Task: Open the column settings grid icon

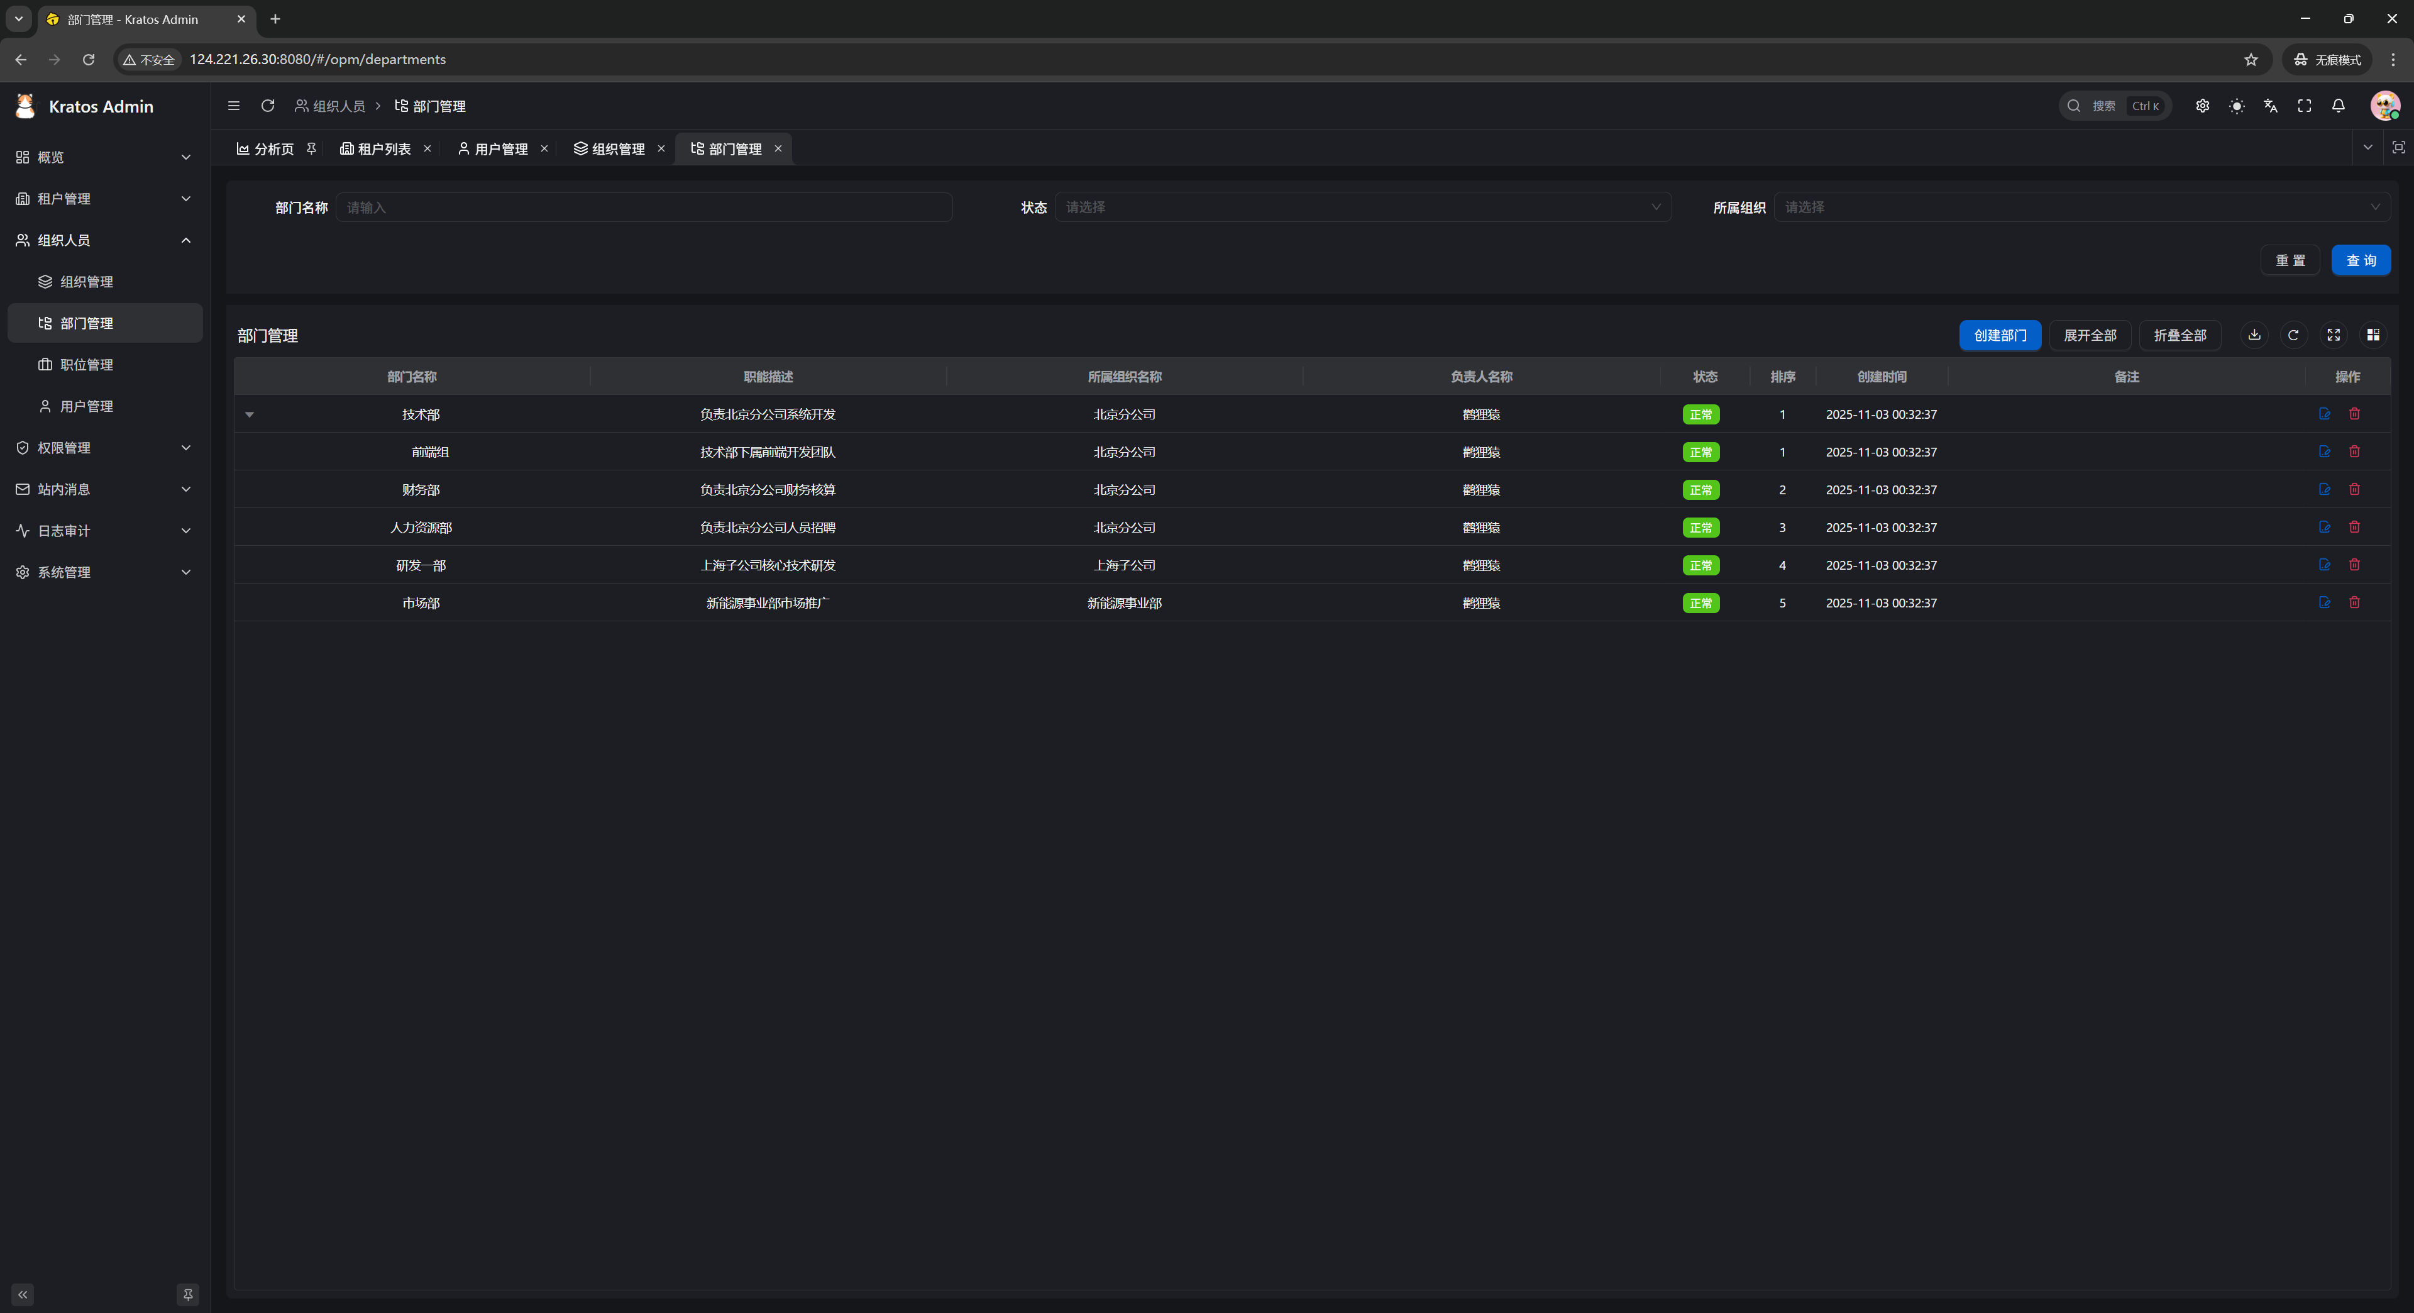Action: (x=2373, y=335)
